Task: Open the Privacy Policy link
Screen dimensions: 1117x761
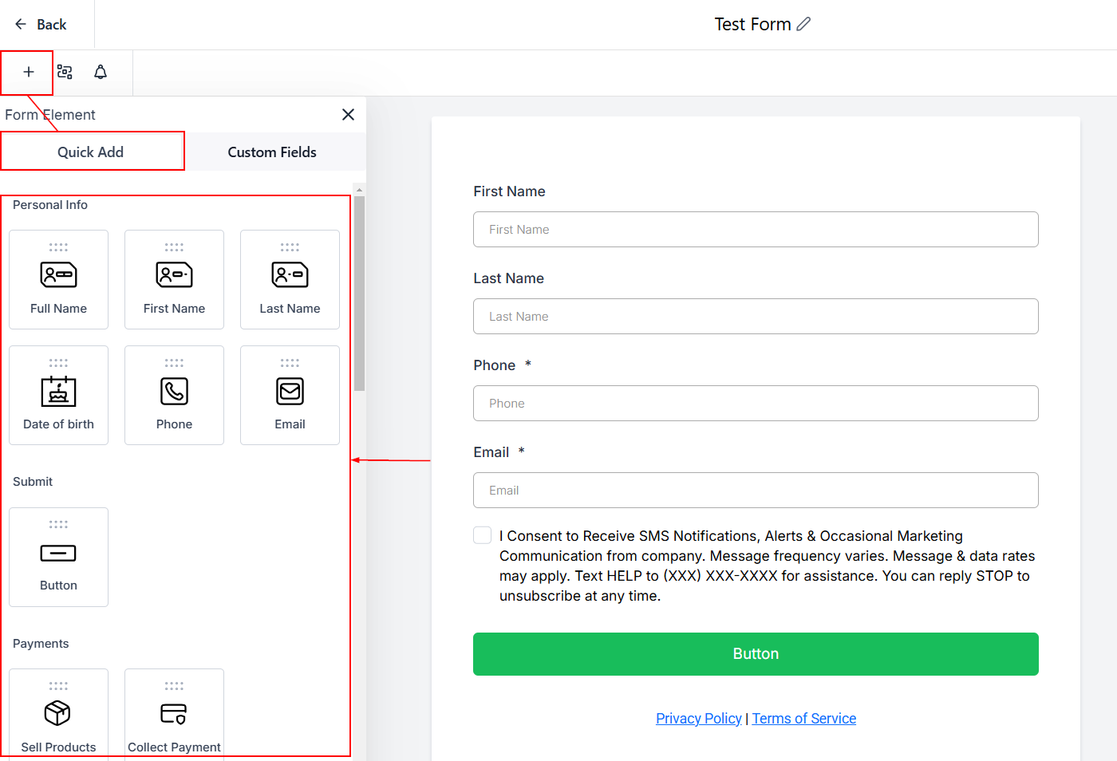Action: point(699,719)
